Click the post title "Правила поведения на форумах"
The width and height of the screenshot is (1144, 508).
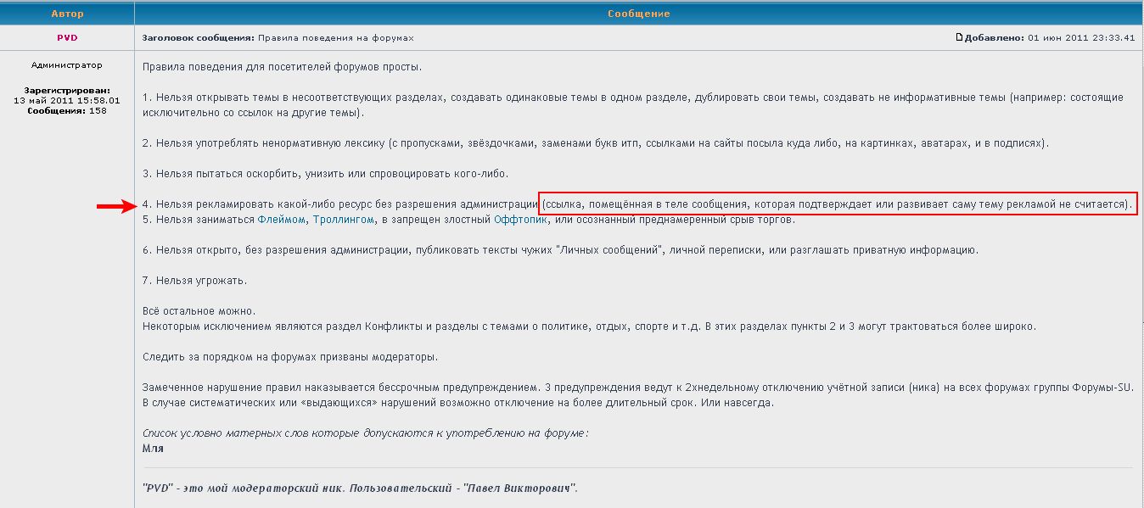[x=336, y=38]
